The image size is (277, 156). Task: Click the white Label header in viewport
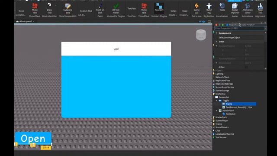point(116,49)
